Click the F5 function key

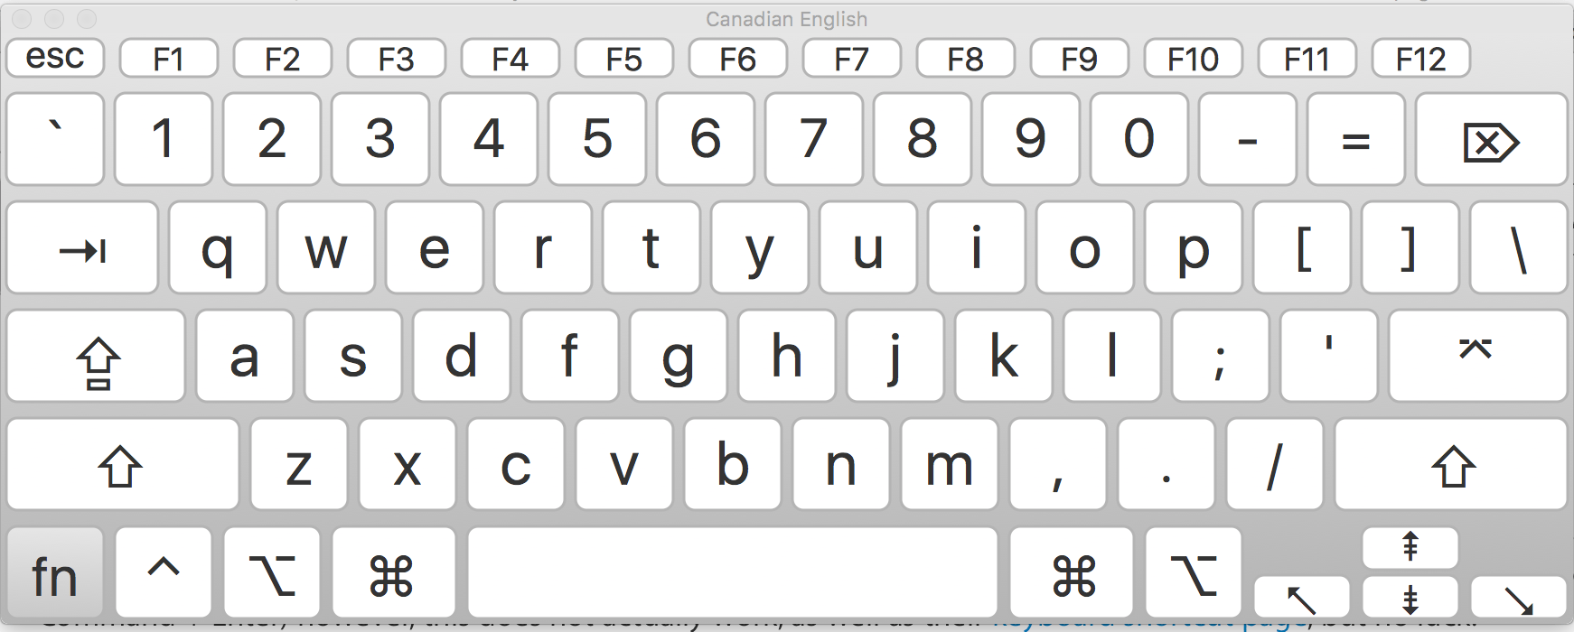tap(624, 58)
